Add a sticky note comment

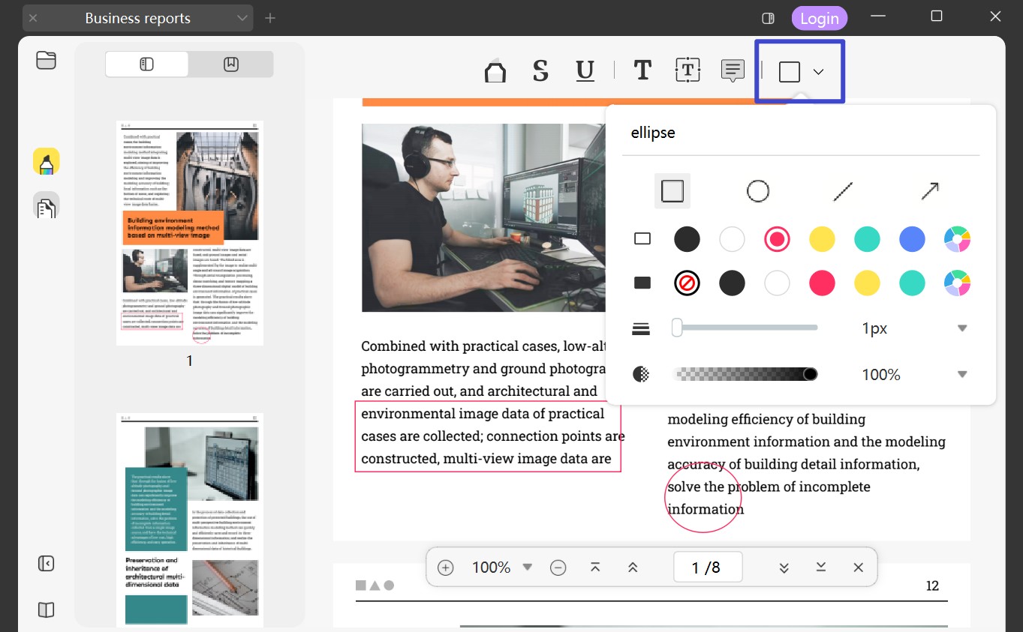(732, 70)
